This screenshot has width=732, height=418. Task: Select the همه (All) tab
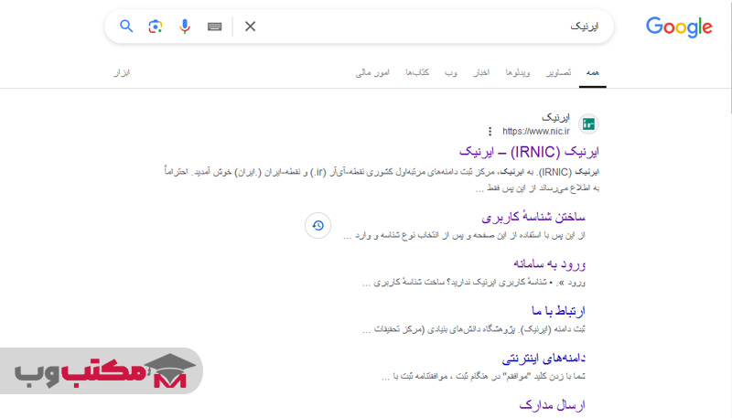click(x=592, y=72)
